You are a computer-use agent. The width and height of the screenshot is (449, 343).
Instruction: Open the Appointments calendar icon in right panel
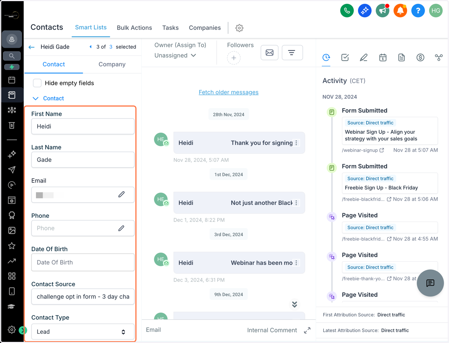tap(383, 57)
